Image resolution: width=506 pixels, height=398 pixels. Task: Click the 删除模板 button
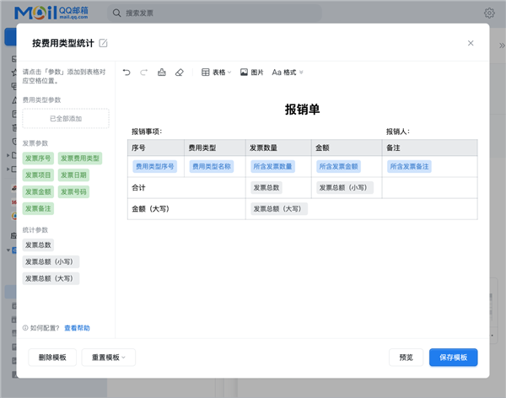pos(53,358)
